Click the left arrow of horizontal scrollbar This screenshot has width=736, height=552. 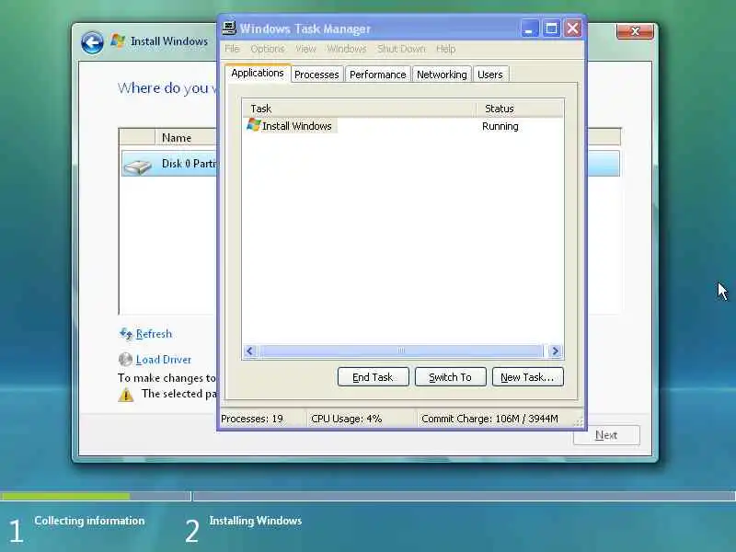[249, 351]
